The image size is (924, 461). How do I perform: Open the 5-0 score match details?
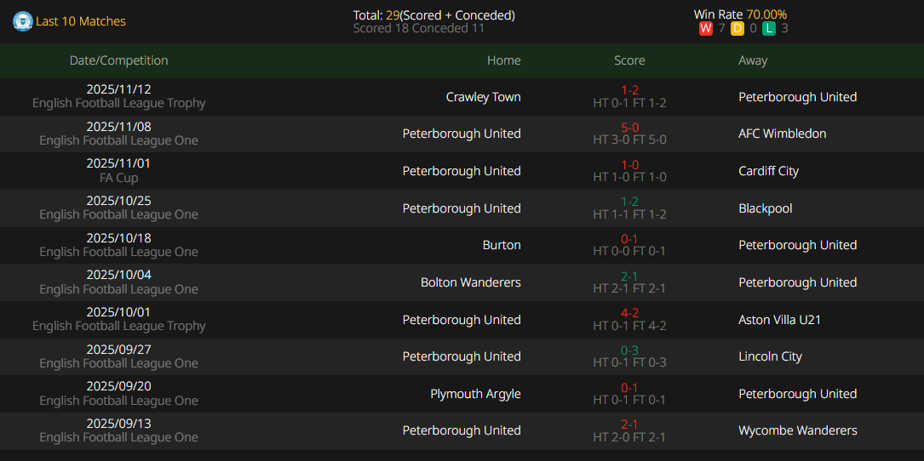pos(629,128)
